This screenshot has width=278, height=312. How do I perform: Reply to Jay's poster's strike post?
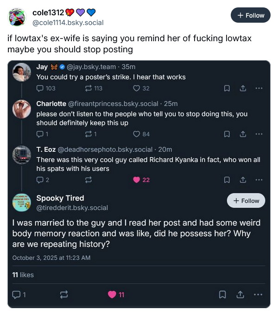(x=40, y=88)
